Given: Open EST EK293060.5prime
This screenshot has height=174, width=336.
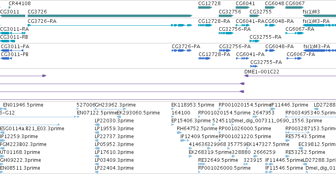Looking at the screenshot, I should point(139,113).
